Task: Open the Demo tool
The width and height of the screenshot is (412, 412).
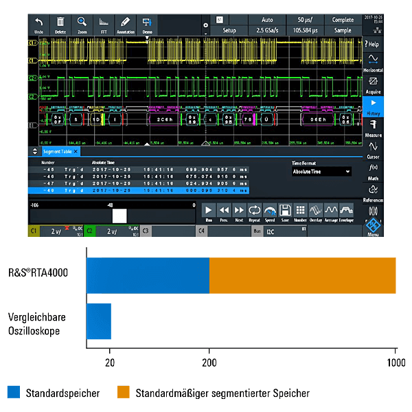Action: click(147, 22)
